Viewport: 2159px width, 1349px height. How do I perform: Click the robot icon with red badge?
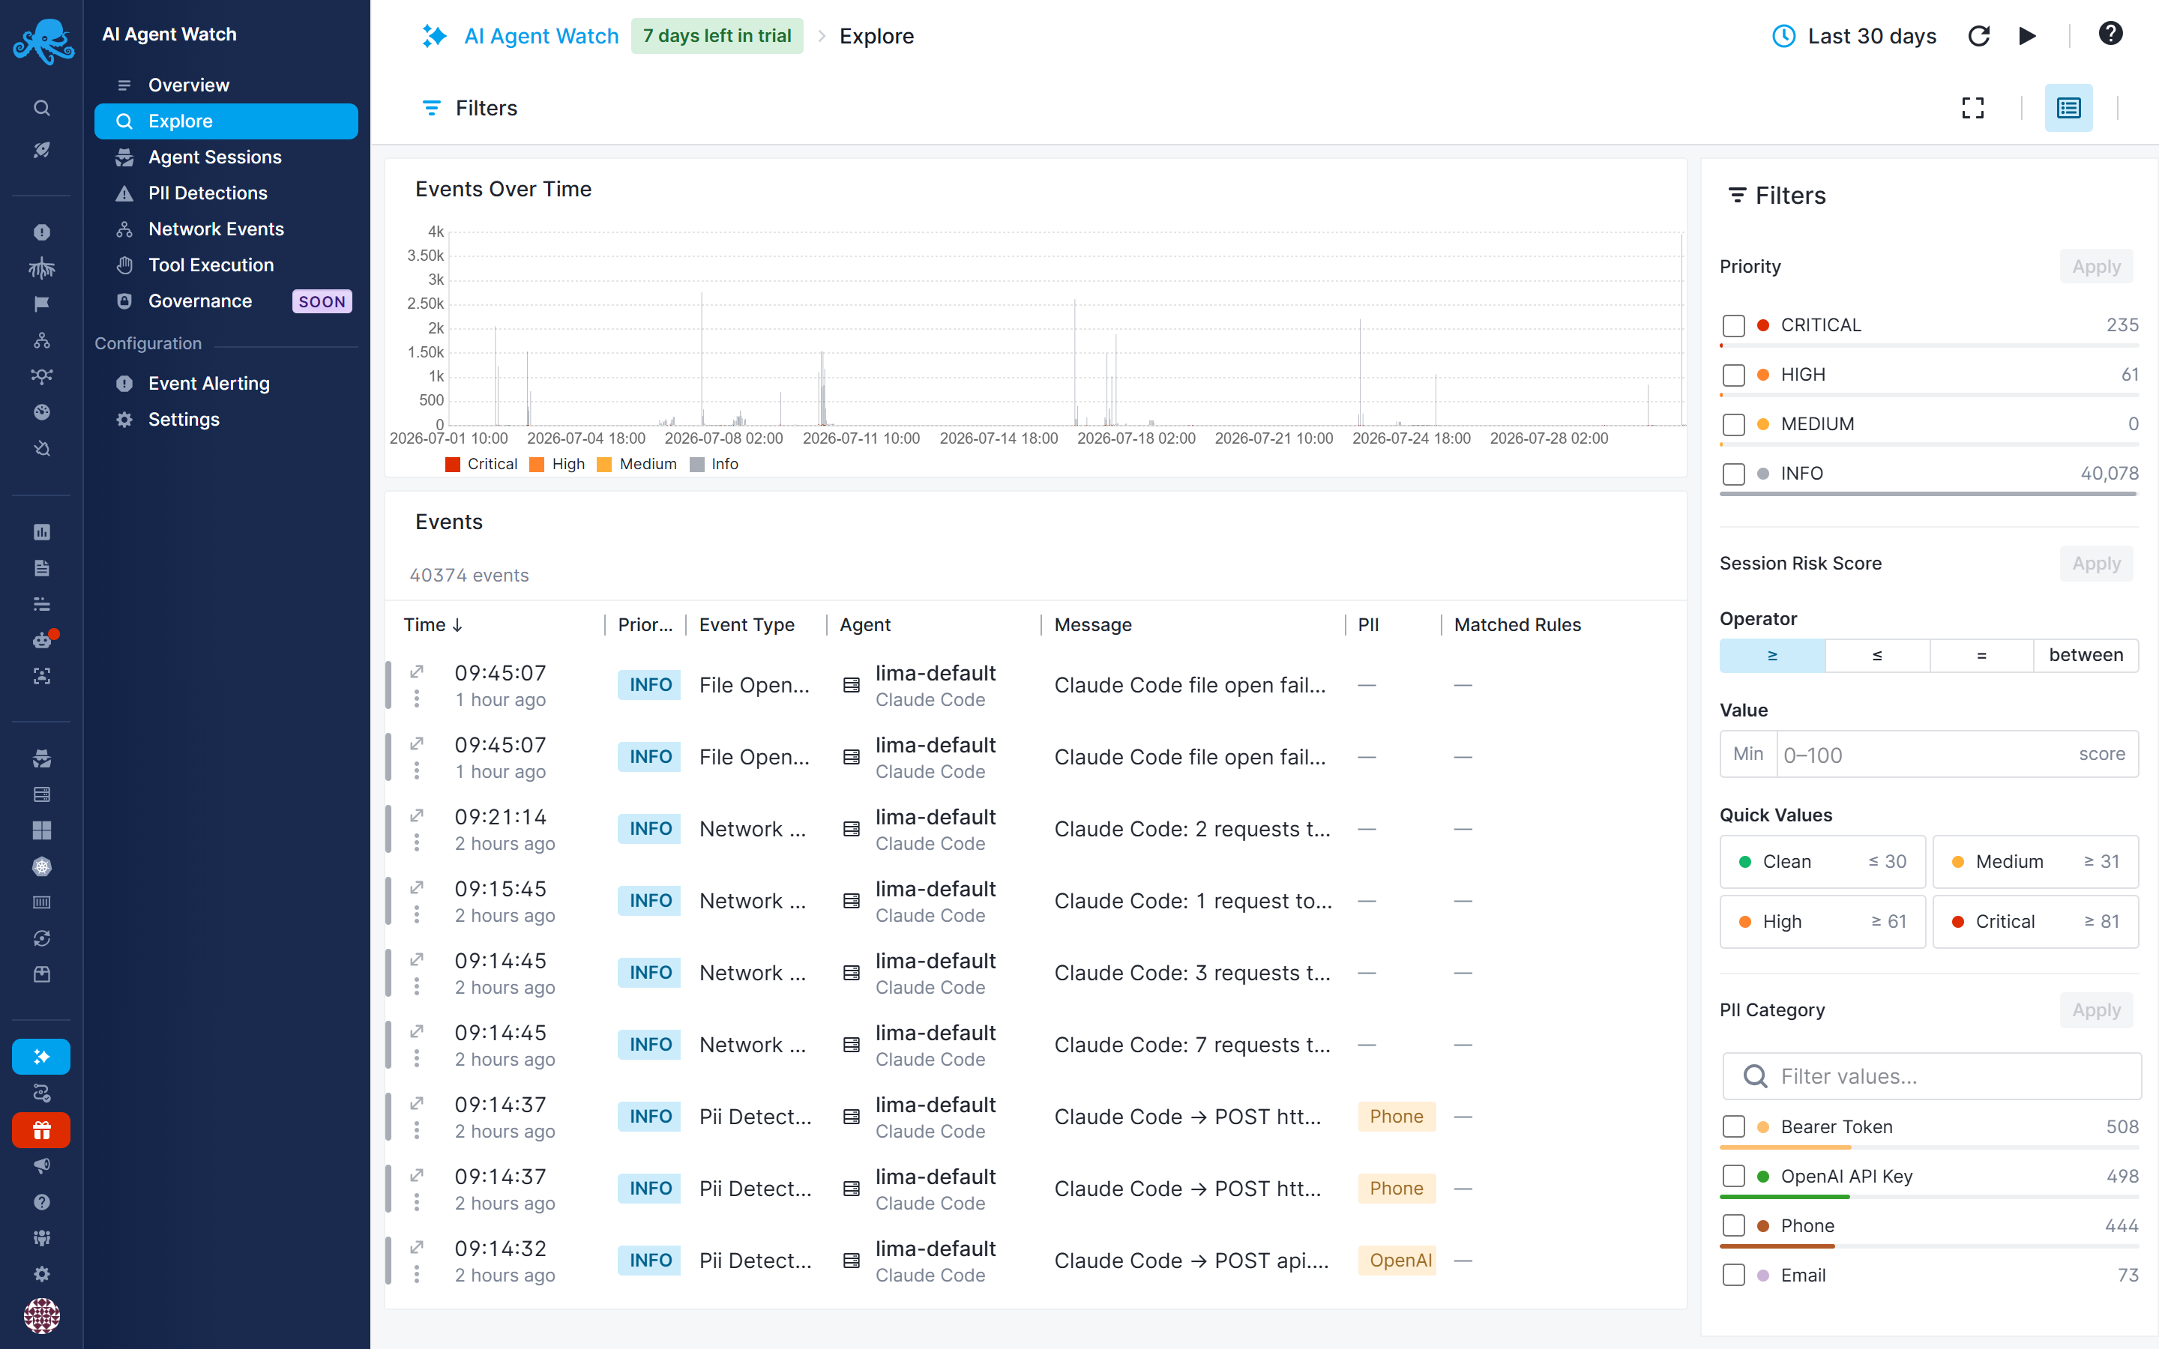(42, 640)
